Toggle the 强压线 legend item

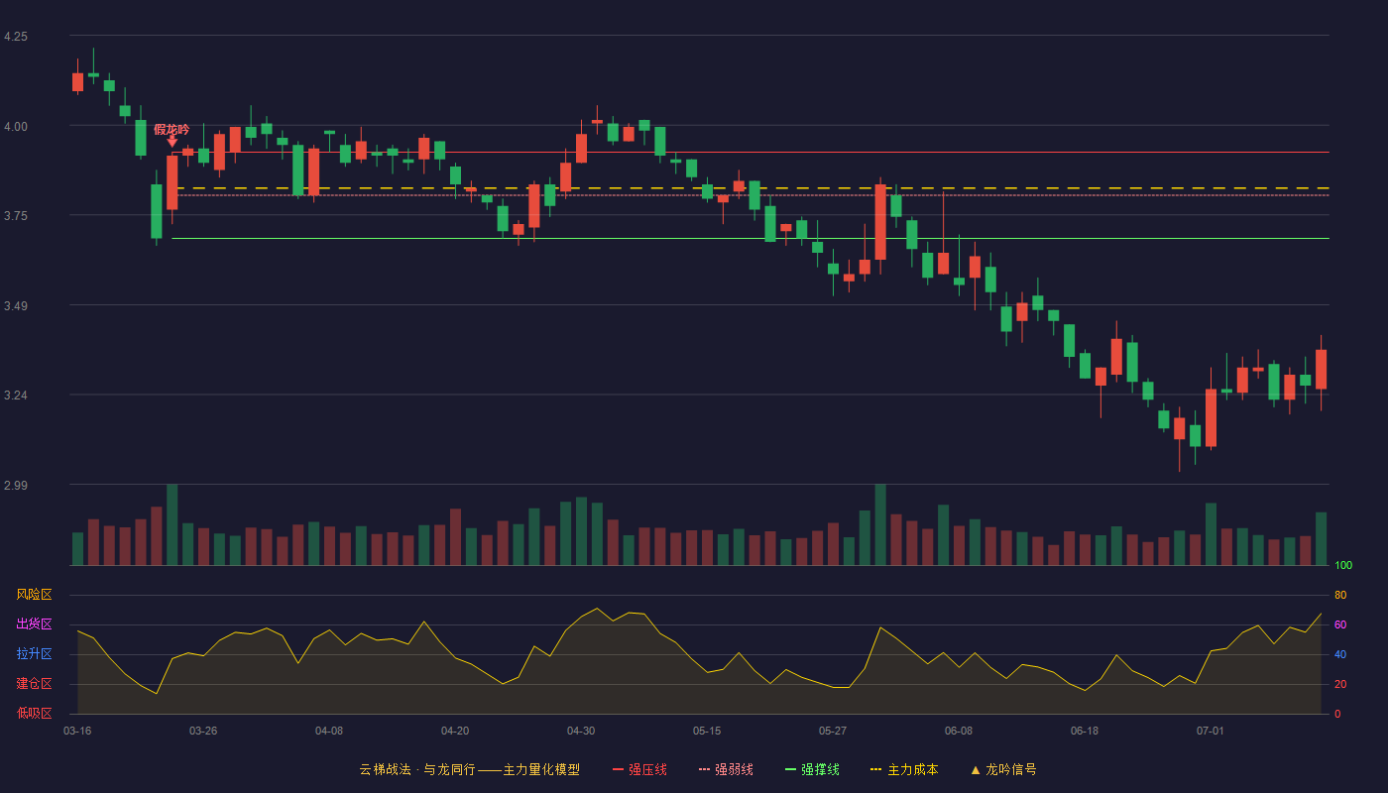pos(640,769)
